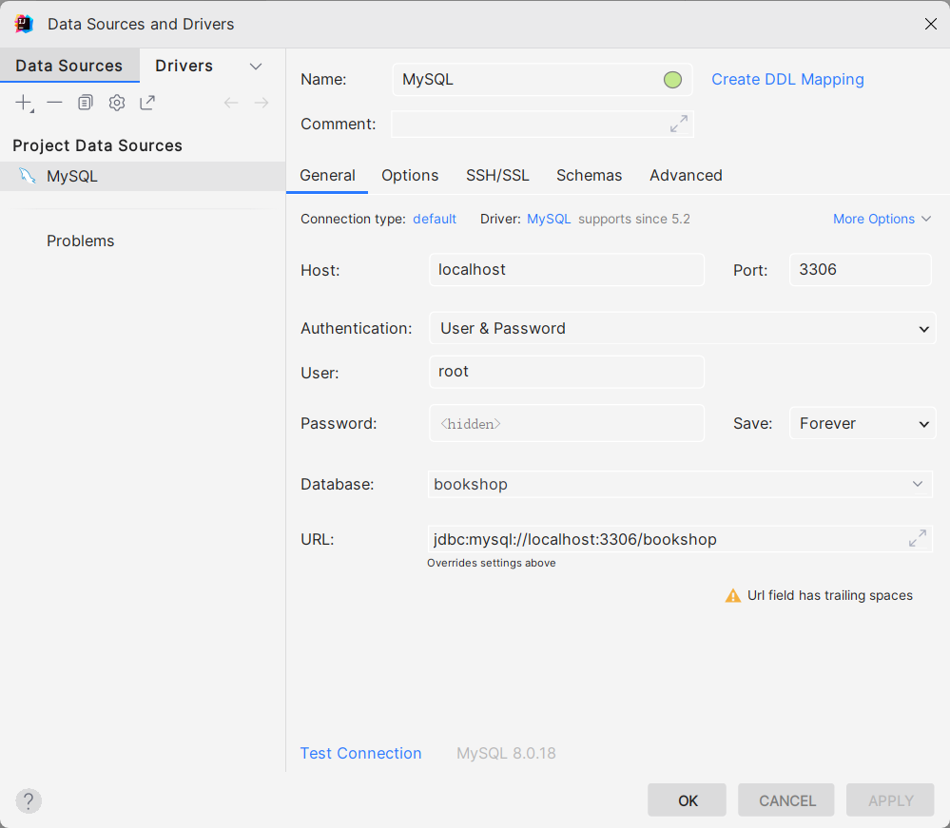Expand More Options dropdown
The width and height of the screenshot is (950, 828).
pos(882,219)
